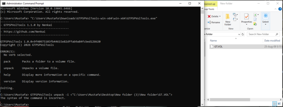Click the red Delete X icon
Screen dimensions: 283x107
click(x=209, y=16)
